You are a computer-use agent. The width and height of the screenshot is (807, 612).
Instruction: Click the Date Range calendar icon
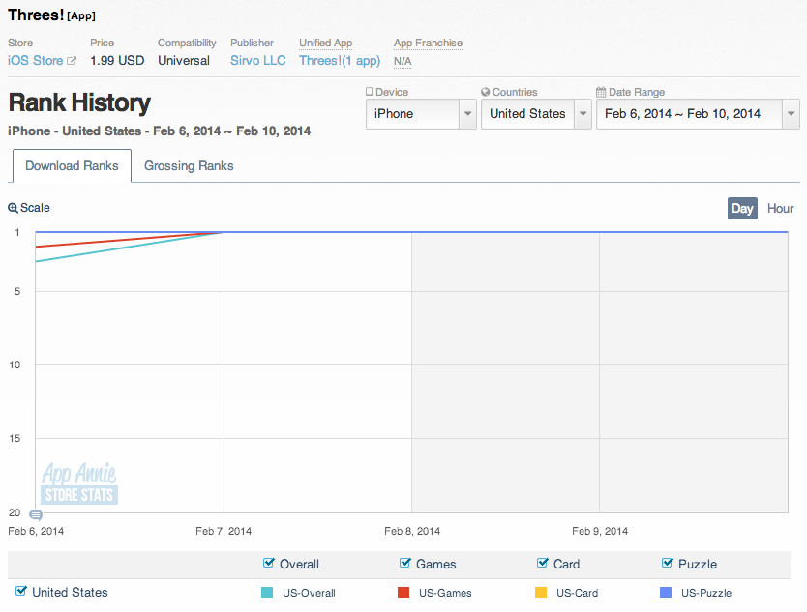click(x=601, y=92)
